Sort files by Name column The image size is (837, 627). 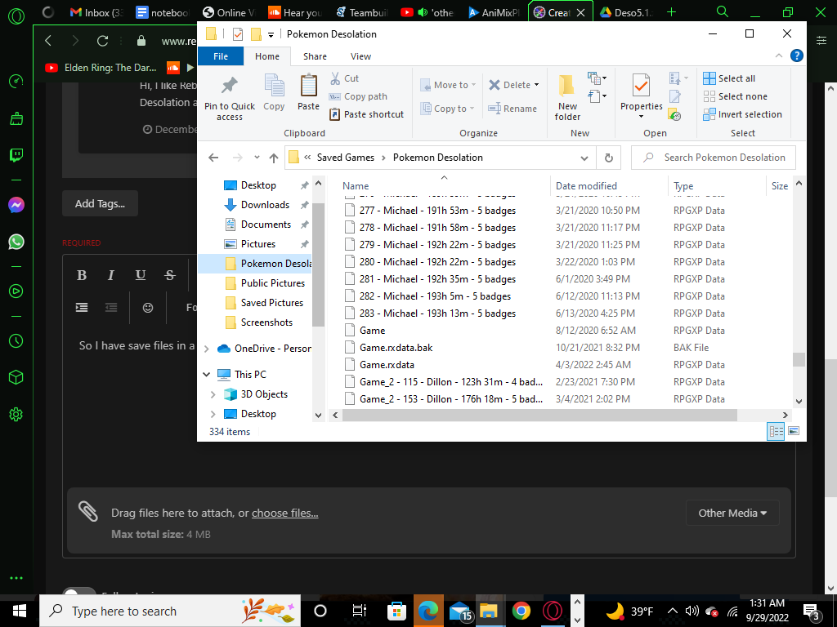pyautogui.click(x=356, y=185)
